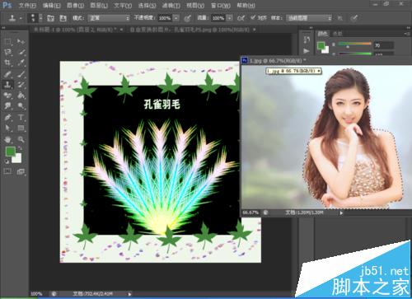This screenshot has width=412, height=299.
Task: Open the History panel icon in dock
Action: [307, 40]
